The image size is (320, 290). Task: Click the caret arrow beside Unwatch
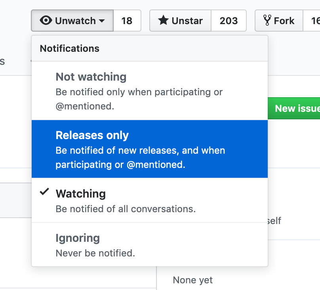click(102, 21)
